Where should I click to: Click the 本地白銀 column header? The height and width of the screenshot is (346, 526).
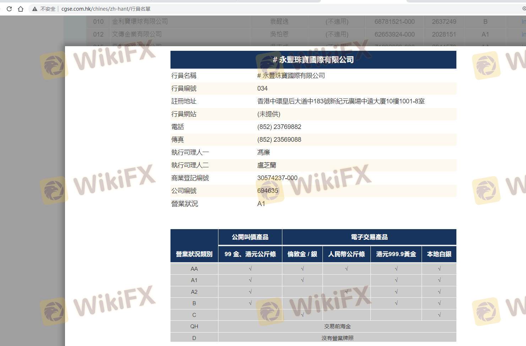click(x=439, y=254)
